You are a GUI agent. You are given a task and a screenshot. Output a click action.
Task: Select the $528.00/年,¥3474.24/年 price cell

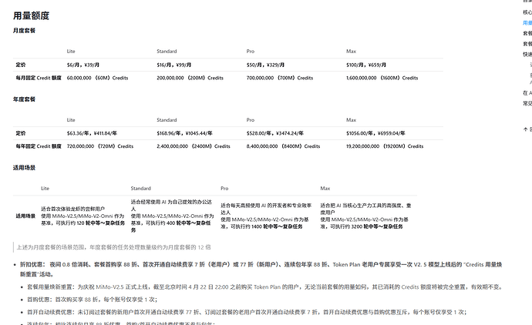pyautogui.click(x=275, y=133)
